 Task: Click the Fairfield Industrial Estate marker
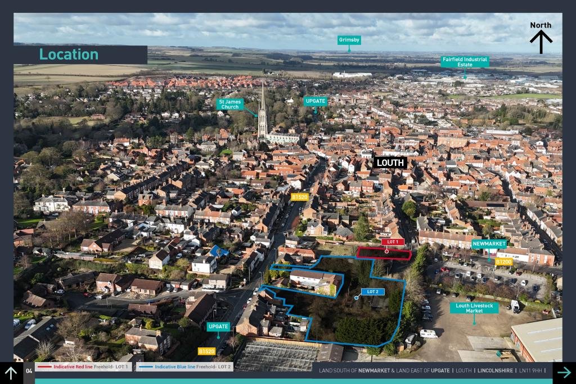point(465,62)
